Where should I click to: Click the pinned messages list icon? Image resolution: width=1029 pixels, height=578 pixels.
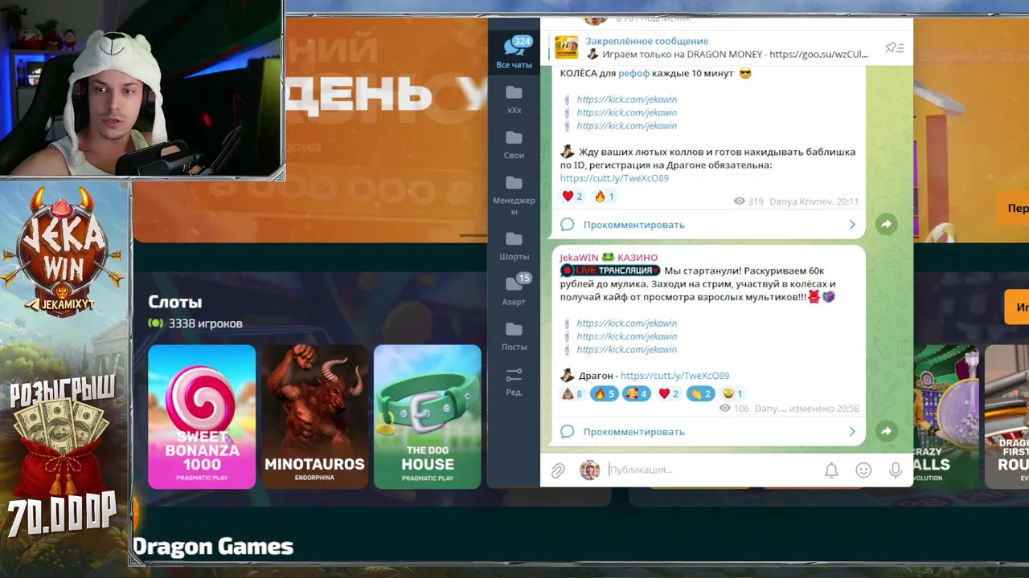click(x=895, y=48)
